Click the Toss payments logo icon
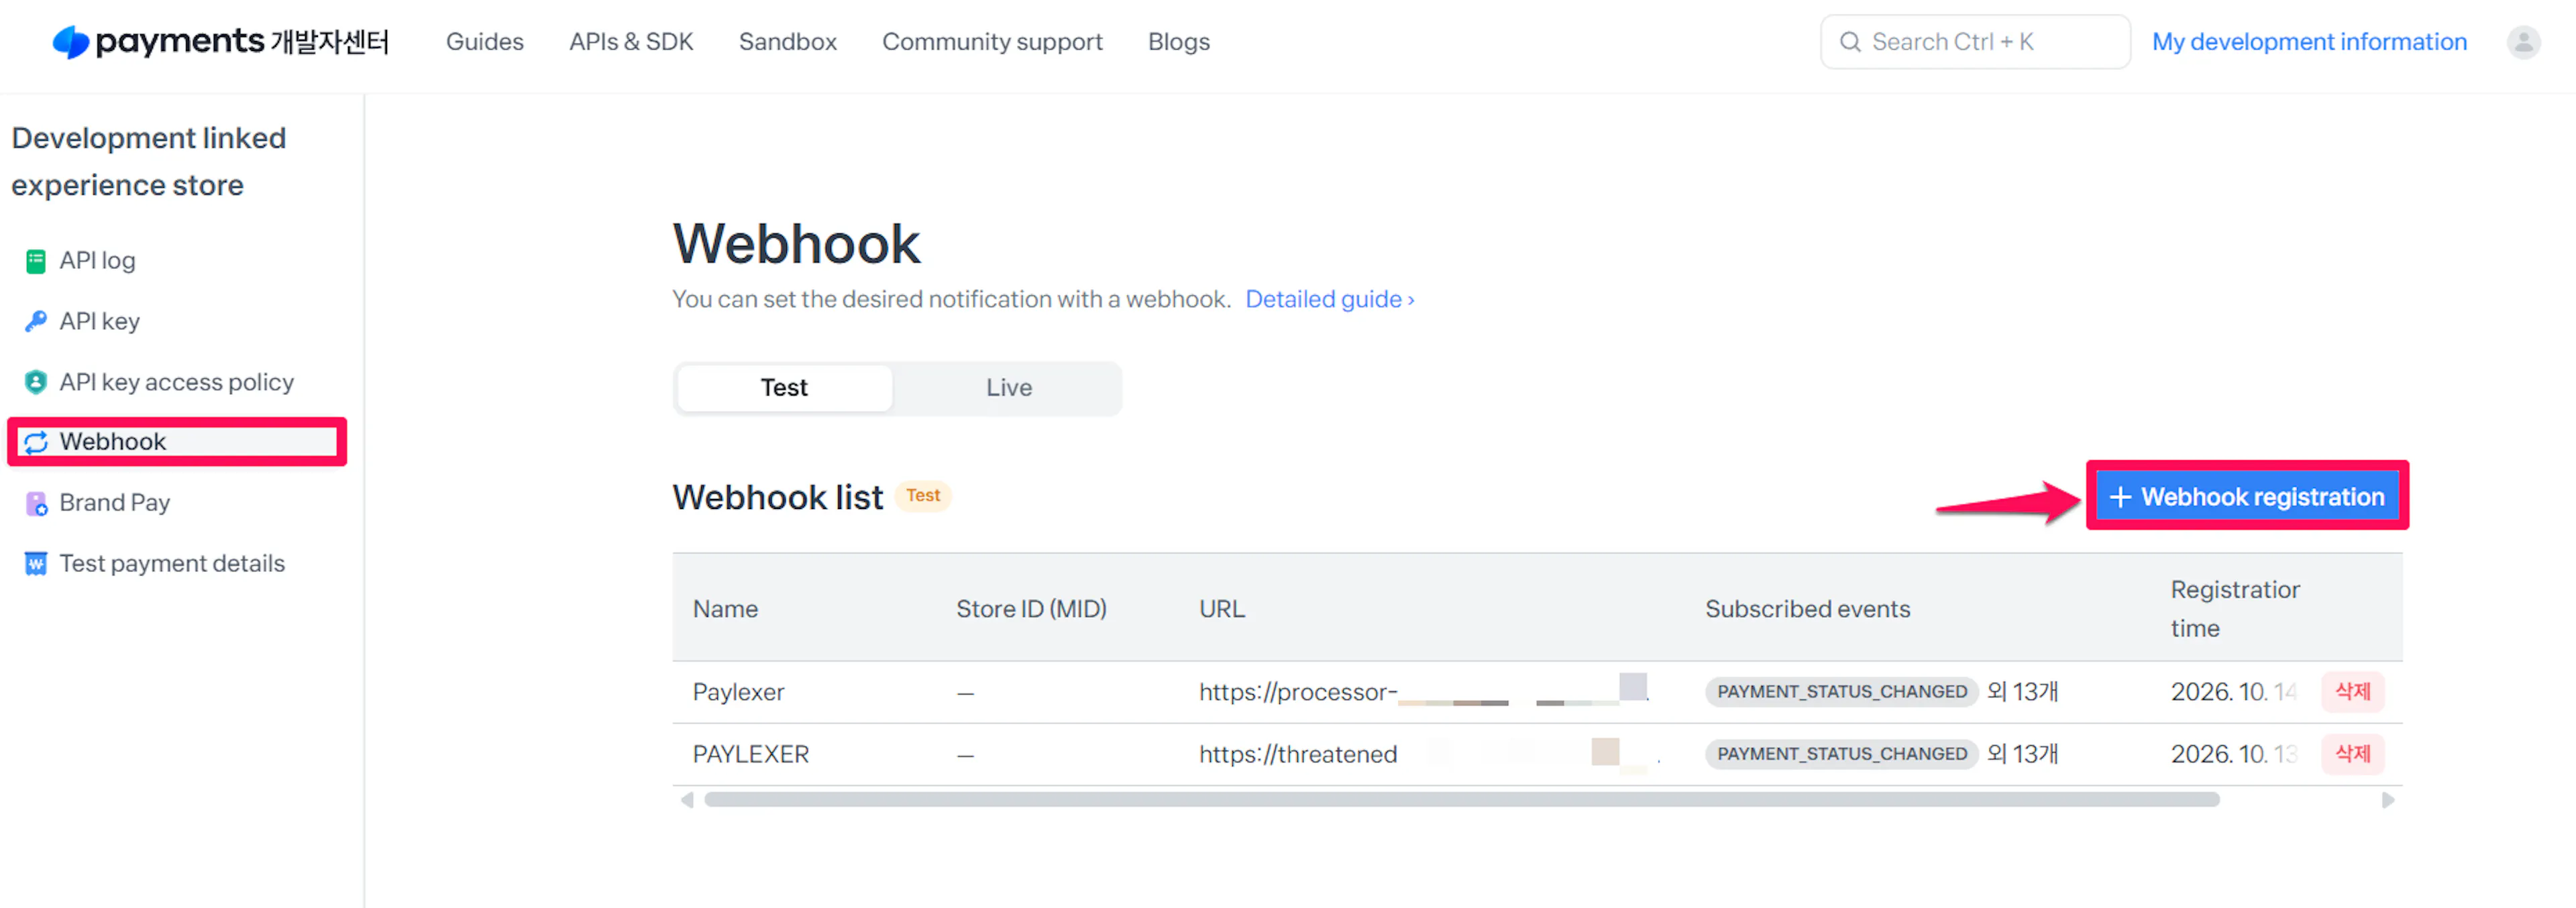Image resolution: width=2576 pixels, height=908 pixels. click(71, 42)
